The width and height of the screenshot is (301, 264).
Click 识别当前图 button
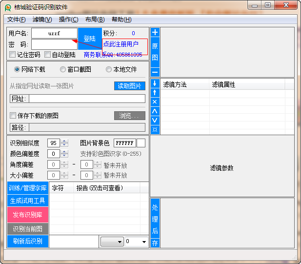28,229
